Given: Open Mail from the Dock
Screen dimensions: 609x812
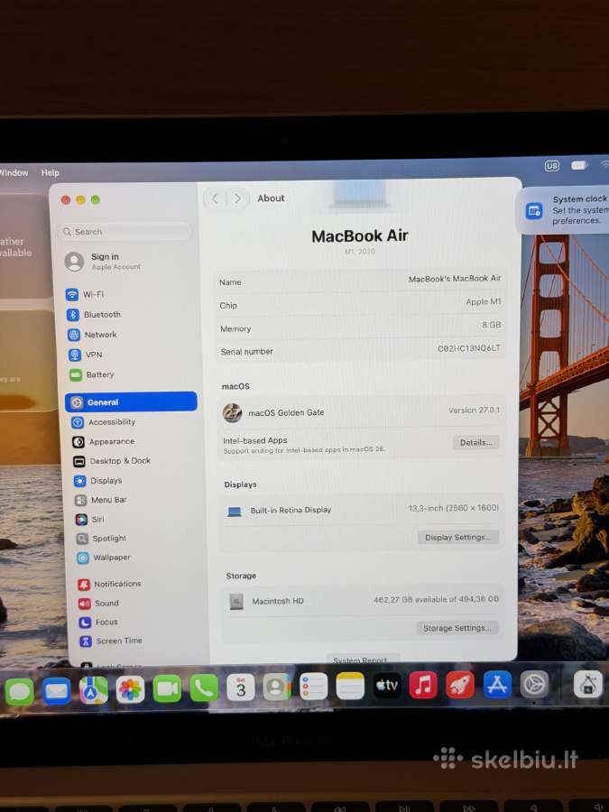Looking at the screenshot, I should click(57, 691).
